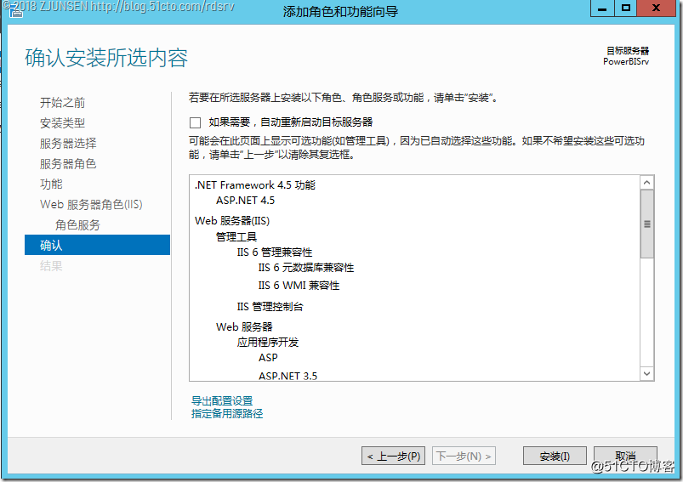This screenshot has width=683, height=482.
Task: Click the ASP.NET 3.5 entry
Action: 287,376
